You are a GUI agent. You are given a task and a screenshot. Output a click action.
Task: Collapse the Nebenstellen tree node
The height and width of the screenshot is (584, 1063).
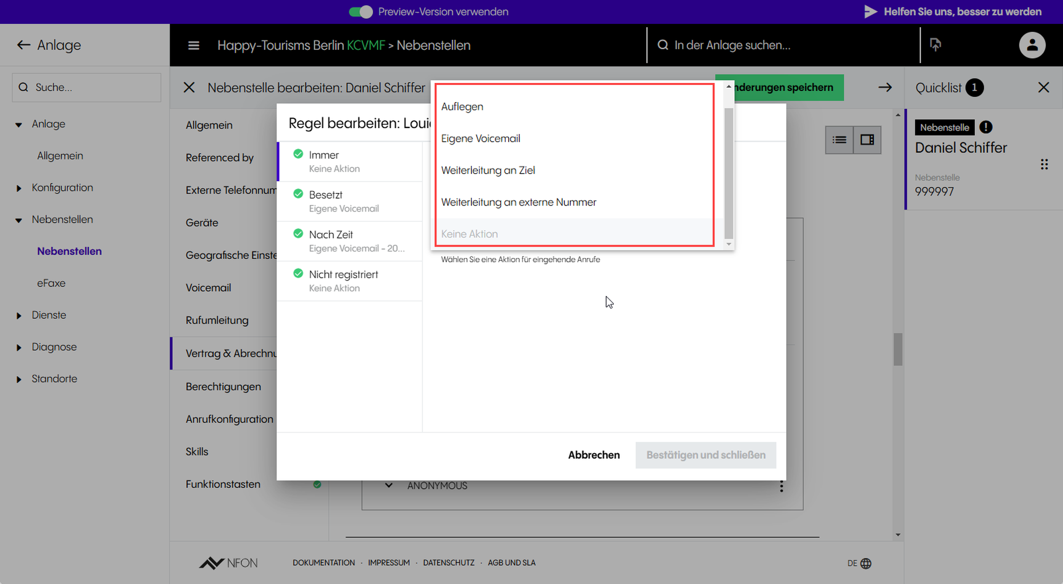tap(19, 220)
